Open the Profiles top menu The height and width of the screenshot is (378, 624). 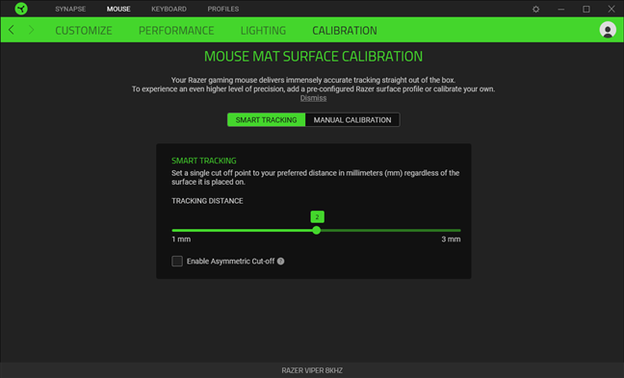coord(223,9)
